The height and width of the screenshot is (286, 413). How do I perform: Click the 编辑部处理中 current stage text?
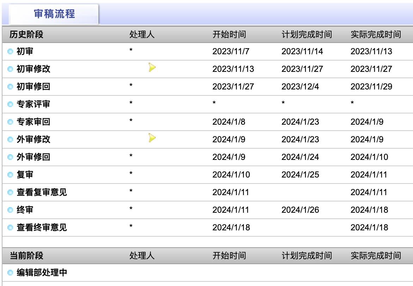tap(42, 273)
